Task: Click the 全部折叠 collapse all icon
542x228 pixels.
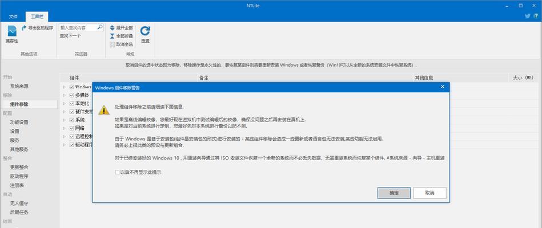Action: click(113, 36)
